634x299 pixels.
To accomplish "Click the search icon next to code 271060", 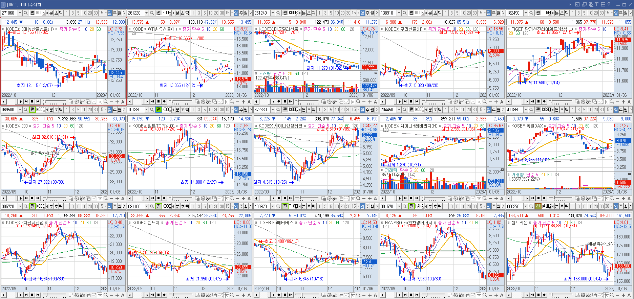I will [x=25, y=13].
